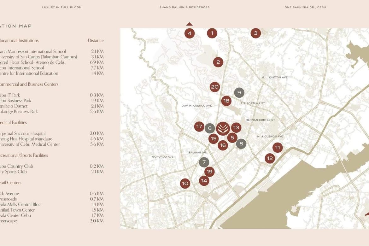This screenshot has width=369, height=246.
Task: Select map marker number 19
Action: [209, 172]
